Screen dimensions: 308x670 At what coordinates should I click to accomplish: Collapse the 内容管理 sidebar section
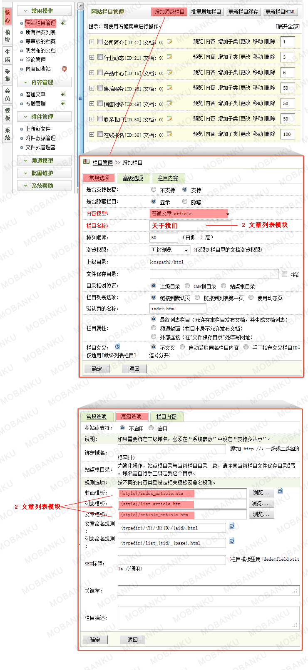click(x=44, y=82)
